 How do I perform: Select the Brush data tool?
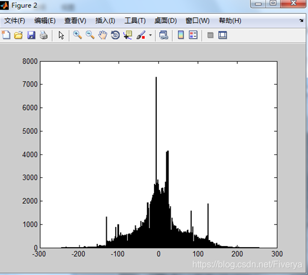pos(141,35)
